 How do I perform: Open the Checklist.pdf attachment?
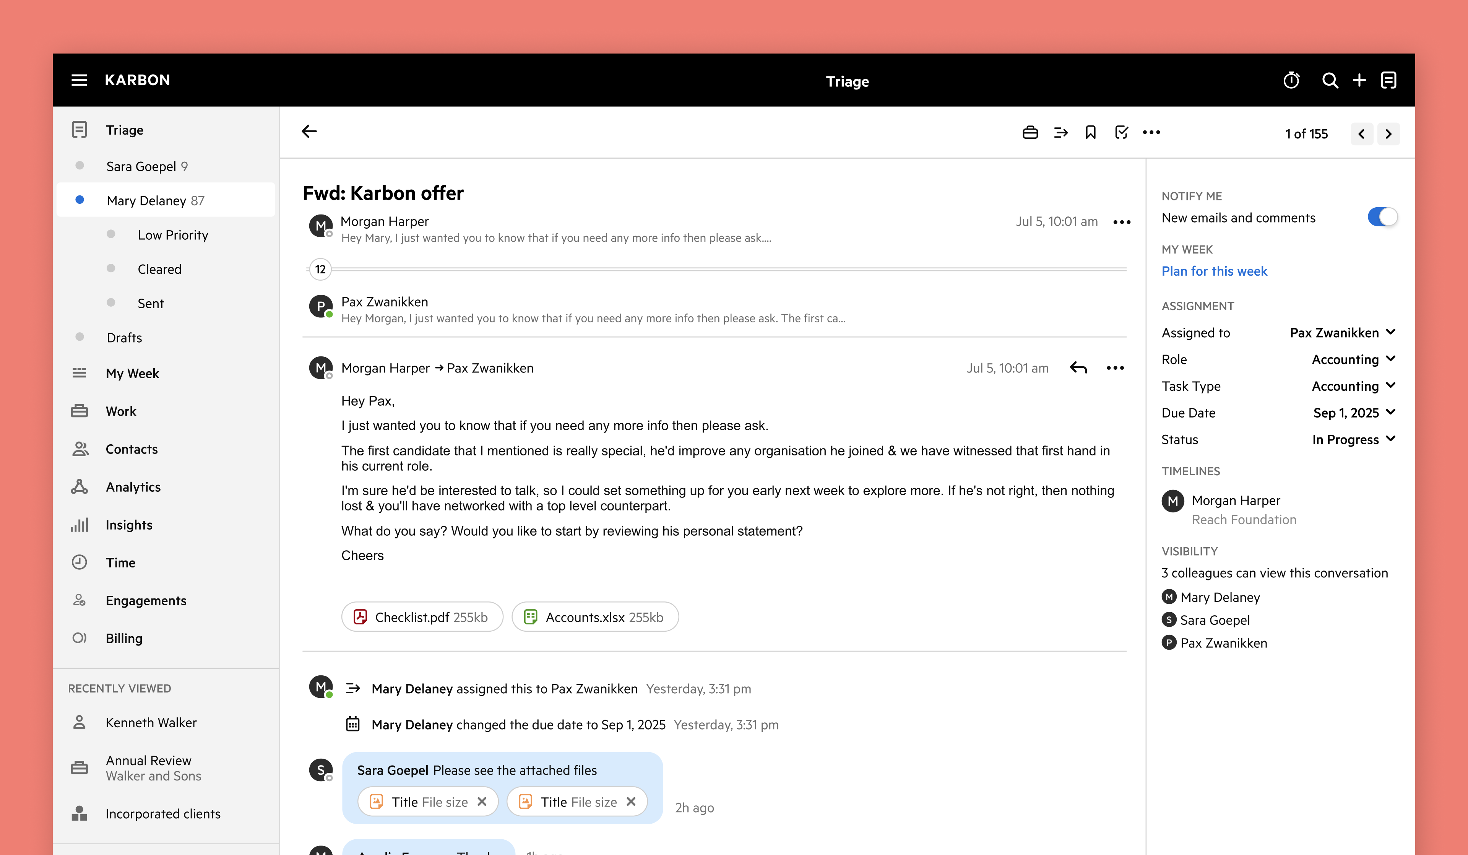422,617
